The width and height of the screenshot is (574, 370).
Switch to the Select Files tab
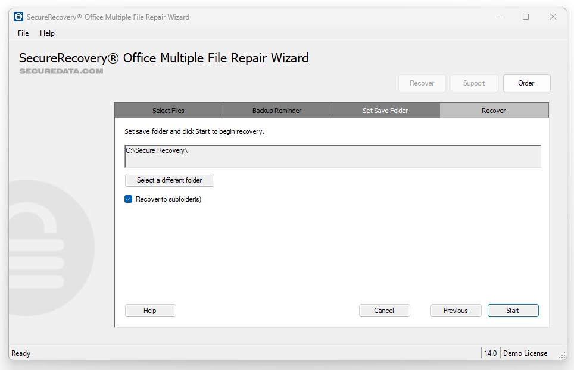click(x=169, y=111)
